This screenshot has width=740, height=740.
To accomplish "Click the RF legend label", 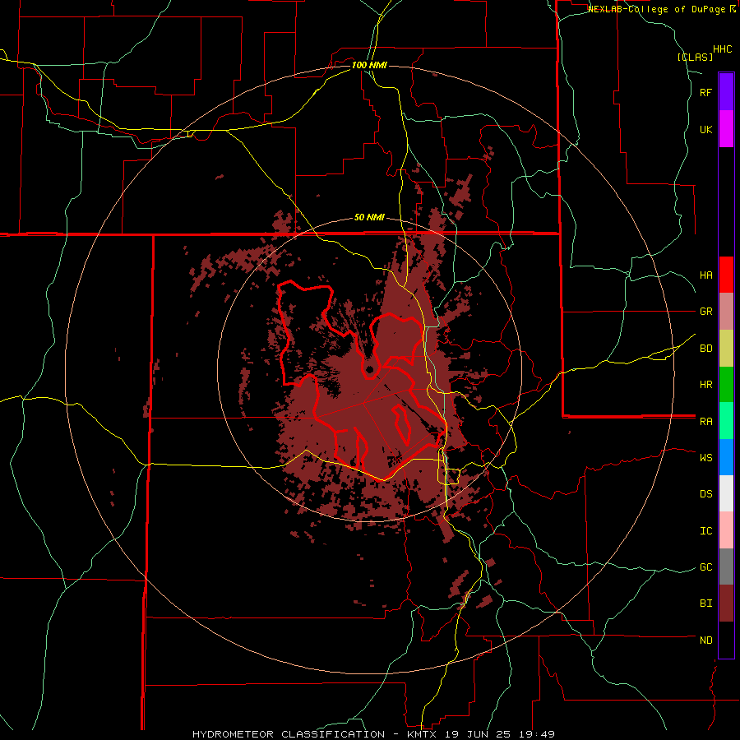I will [x=705, y=93].
